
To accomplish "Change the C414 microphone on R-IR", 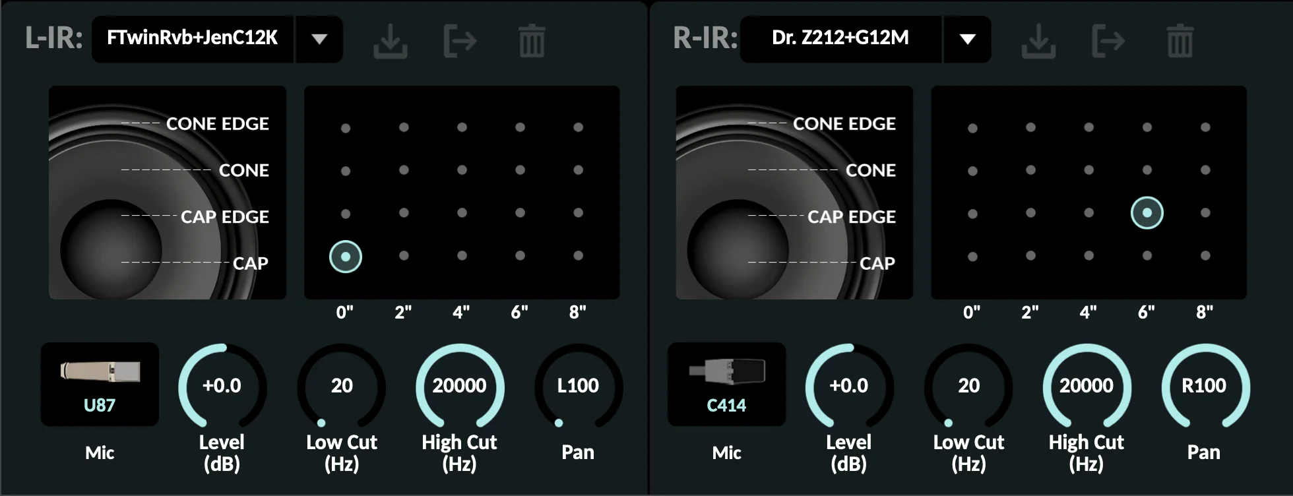I will pyautogui.click(x=726, y=384).
